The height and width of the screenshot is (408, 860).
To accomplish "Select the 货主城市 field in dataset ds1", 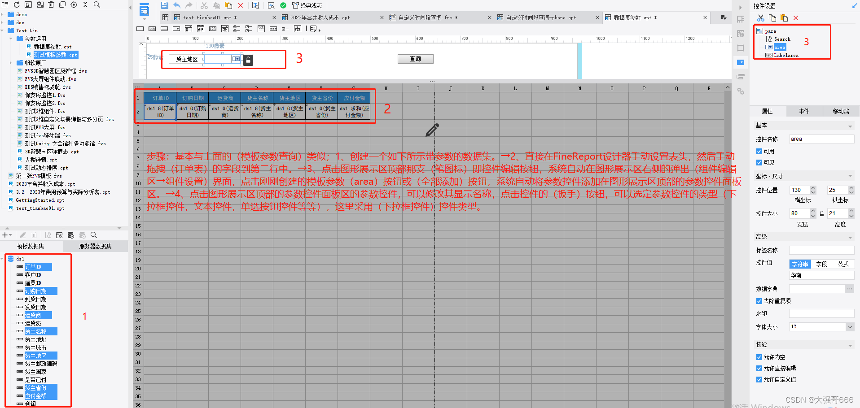I will tap(35, 347).
